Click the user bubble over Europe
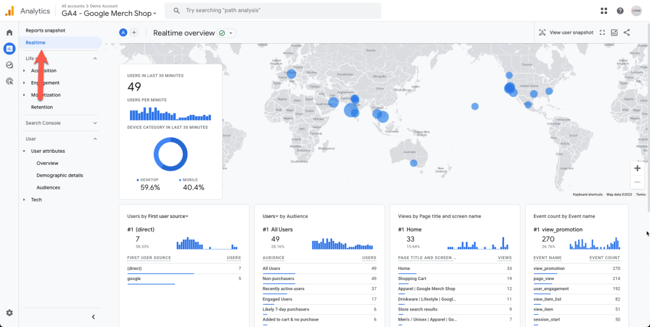Viewport: 650px width, 327px height. [x=291, y=74]
